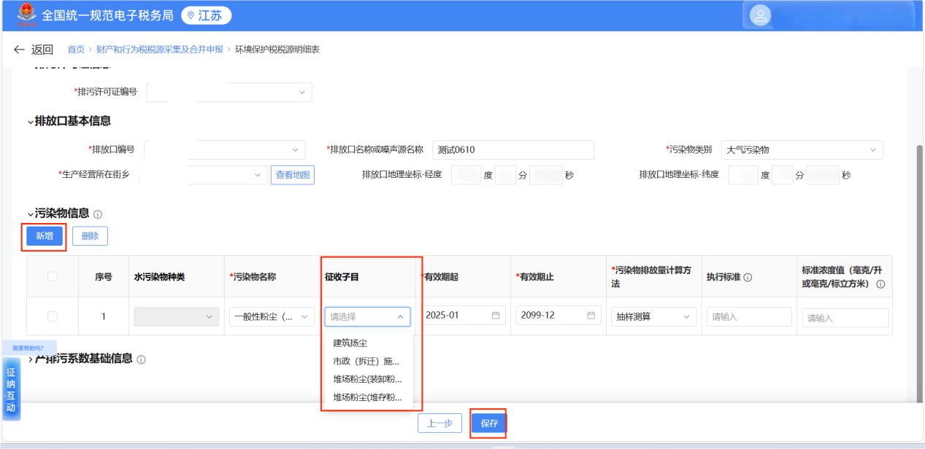Click info icon beside 执行标准 header
The width and height of the screenshot is (925, 449).
coord(748,277)
